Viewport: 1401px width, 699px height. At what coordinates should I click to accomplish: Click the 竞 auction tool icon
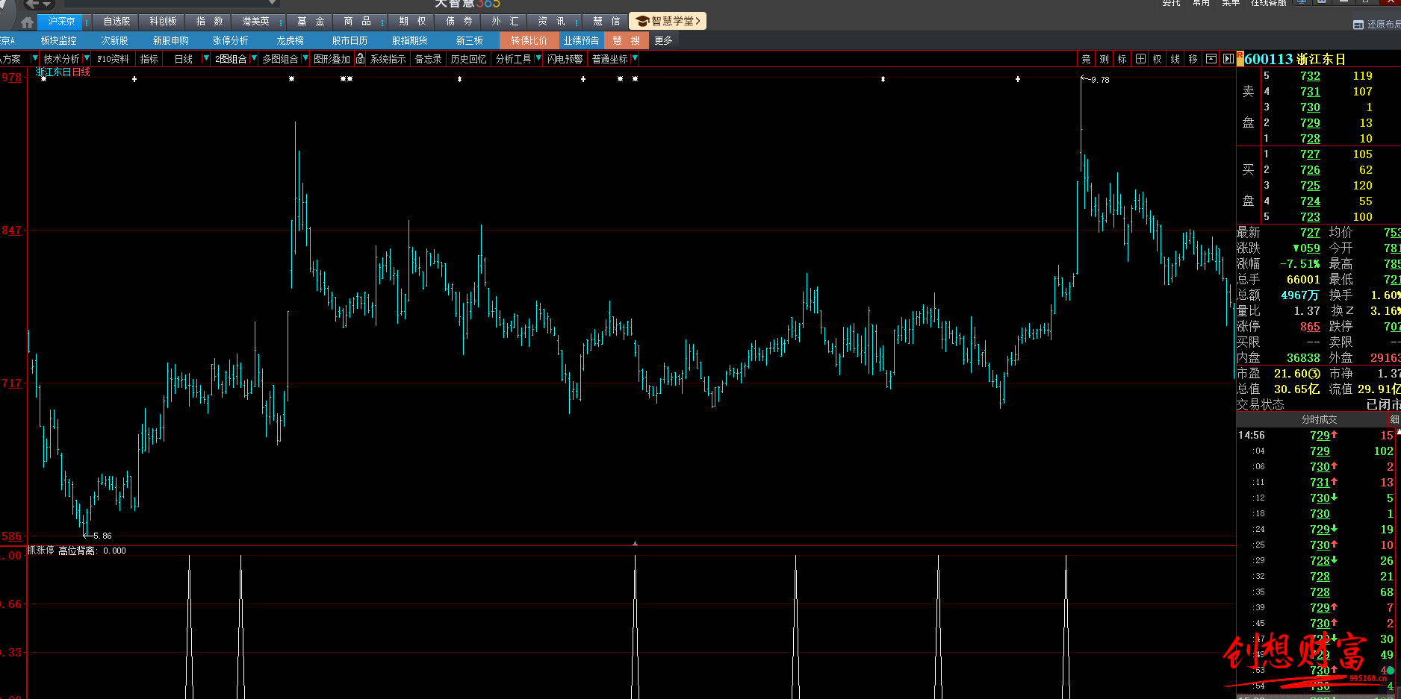pyautogui.click(x=1086, y=59)
